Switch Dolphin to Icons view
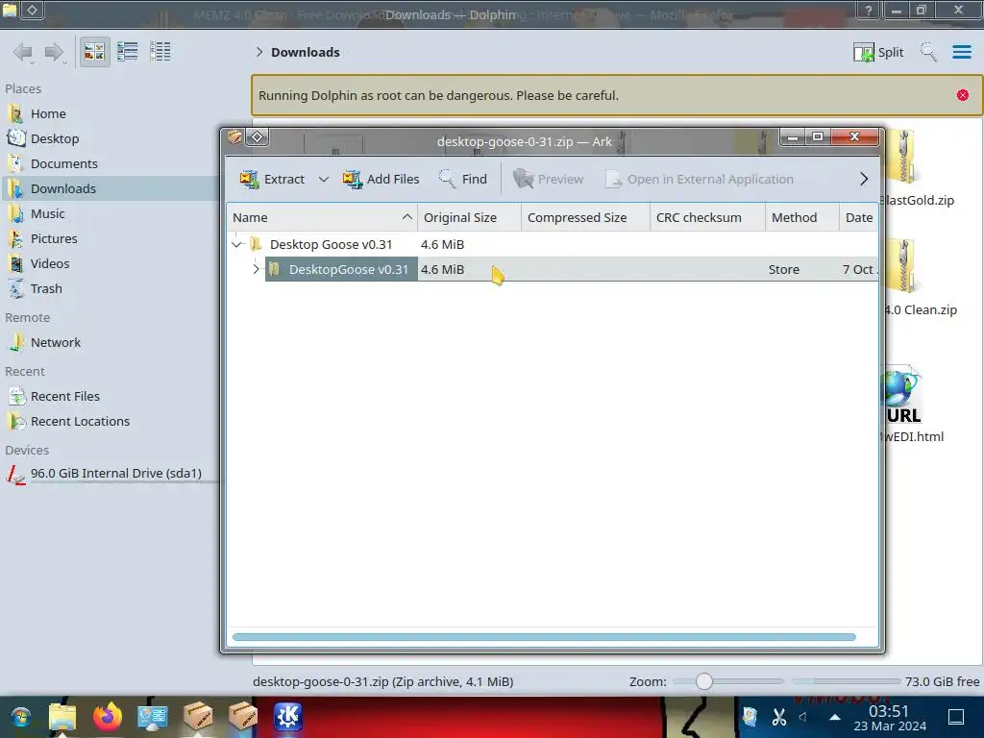The image size is (984, 738). pyautogui.click(x=95, y=52)
